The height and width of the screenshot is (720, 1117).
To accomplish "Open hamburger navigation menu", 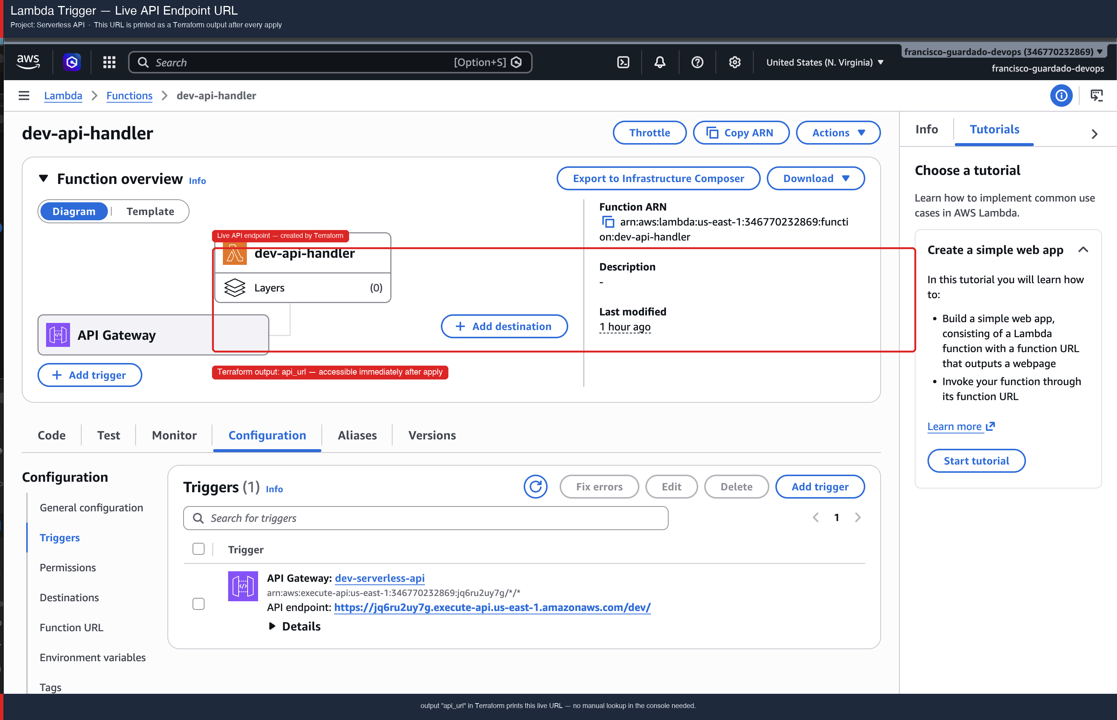I will [24, 96].
